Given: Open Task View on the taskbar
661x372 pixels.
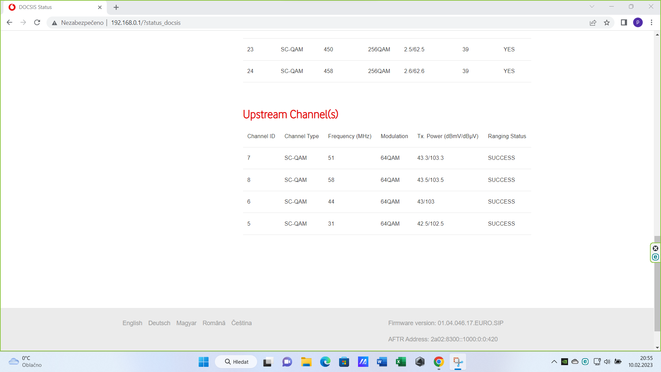Looking at the screenshot, I should 268,362.
